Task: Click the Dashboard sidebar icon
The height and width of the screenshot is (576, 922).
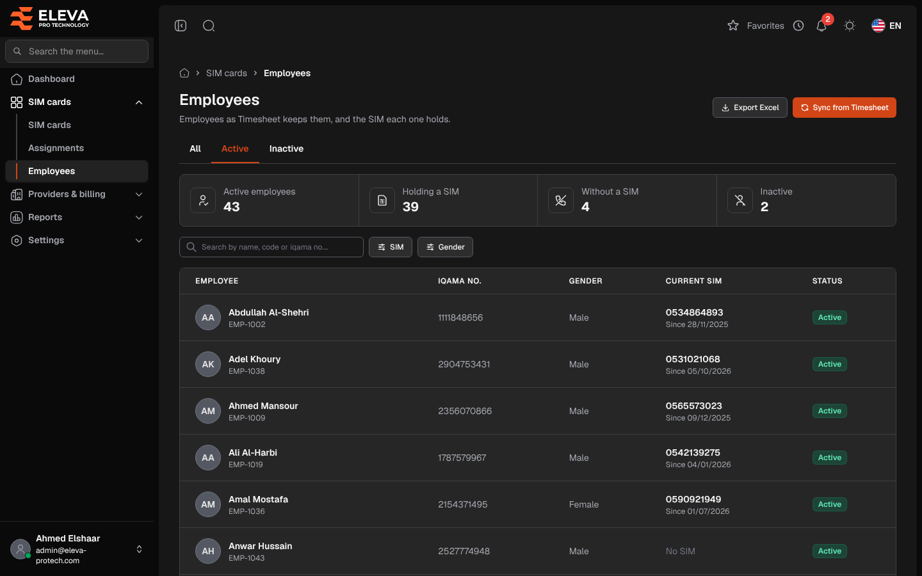Action: coord(17,79)
